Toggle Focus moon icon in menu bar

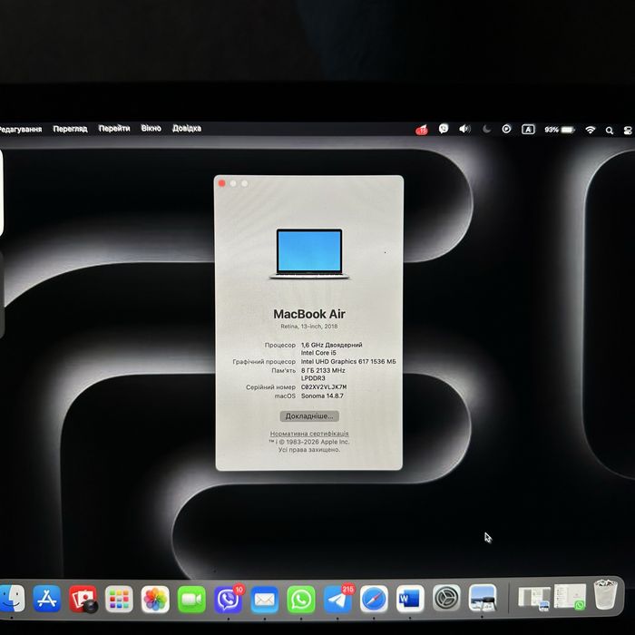click(x=486, y=129)
